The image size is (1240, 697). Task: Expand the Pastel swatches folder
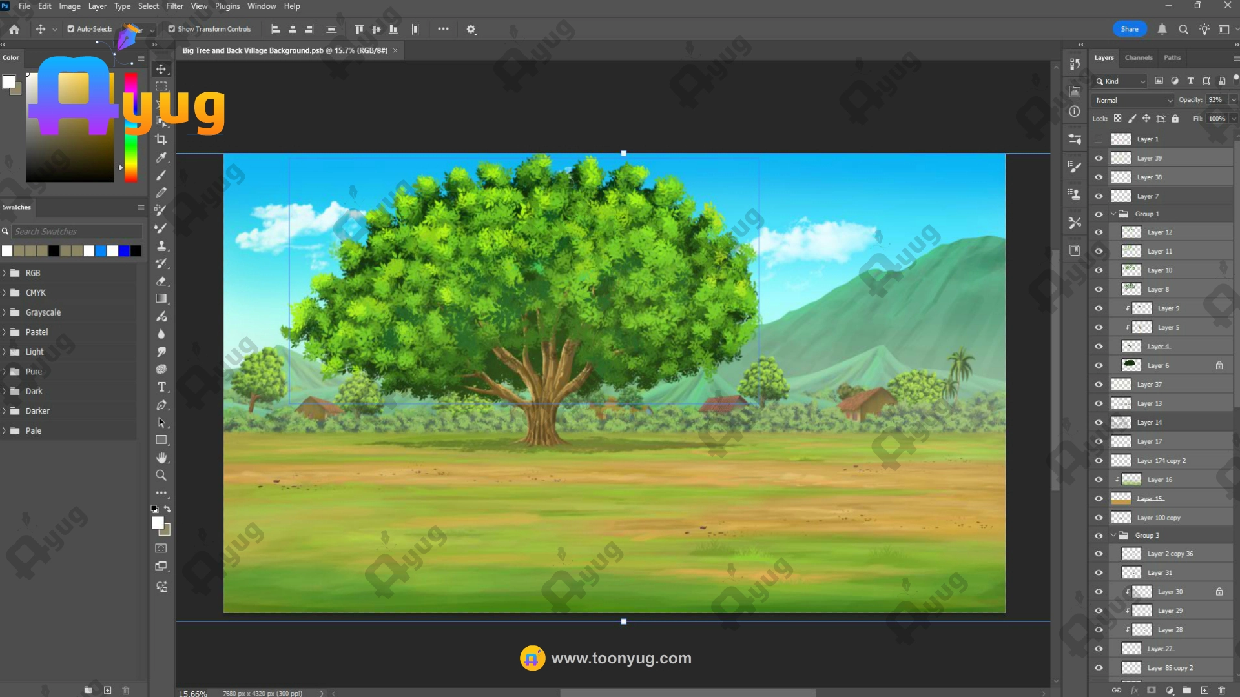click(x=5, y=332)
